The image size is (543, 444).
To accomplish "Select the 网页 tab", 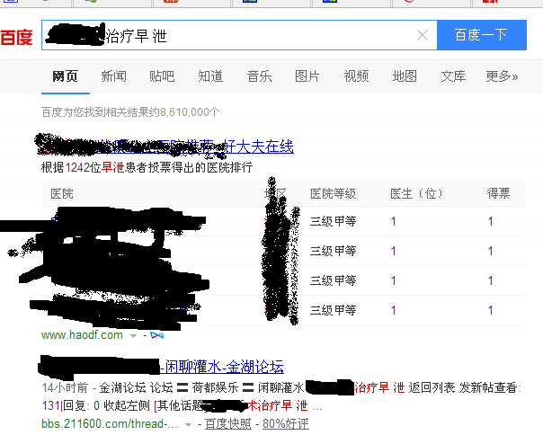I will tap(65, 76).
